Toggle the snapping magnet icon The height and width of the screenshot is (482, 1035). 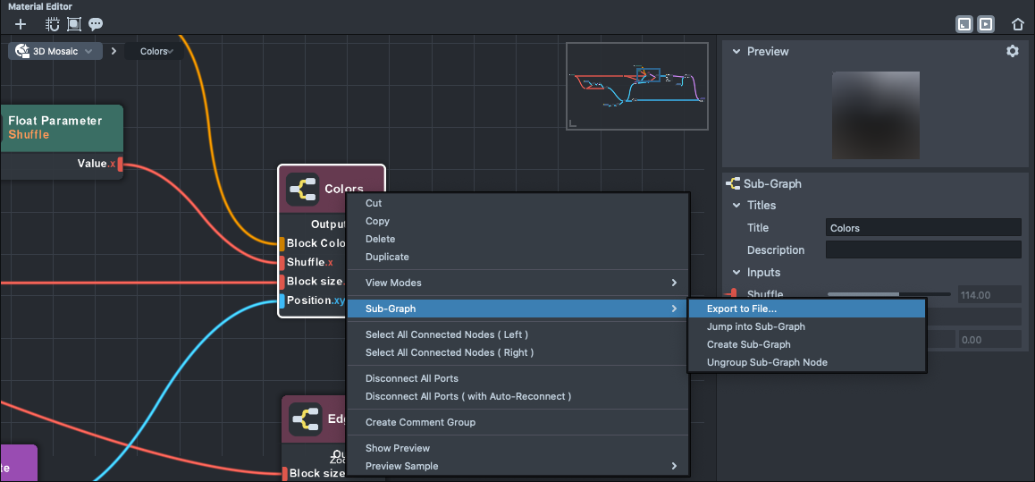pos(54,24)
